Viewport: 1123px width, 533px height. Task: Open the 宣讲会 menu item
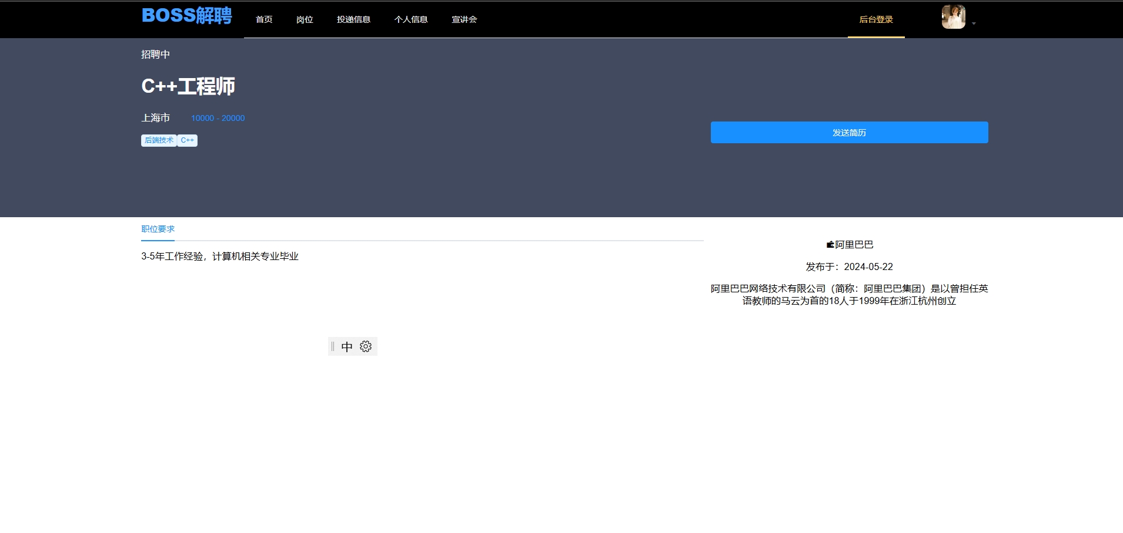[464, 19]
